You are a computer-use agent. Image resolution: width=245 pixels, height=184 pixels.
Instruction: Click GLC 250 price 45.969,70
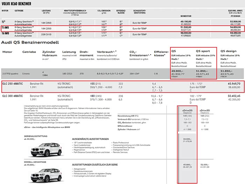point(234,84)
